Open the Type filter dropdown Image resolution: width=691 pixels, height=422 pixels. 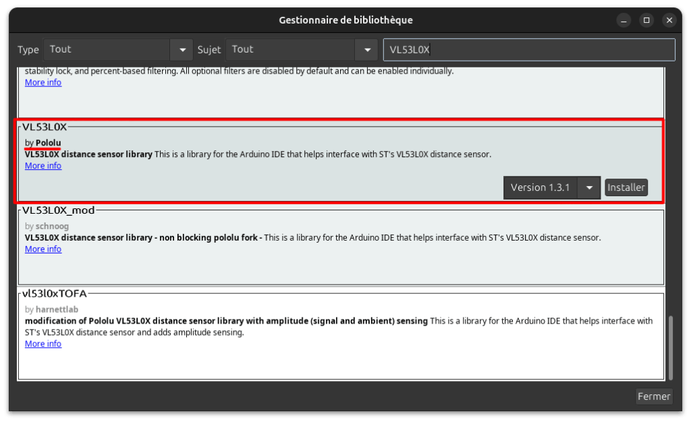[117, 50]
